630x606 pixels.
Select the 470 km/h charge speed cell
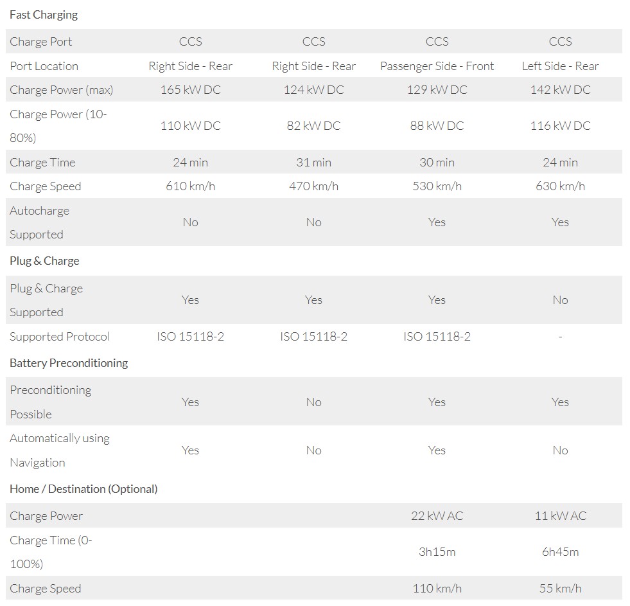(313, 186)
